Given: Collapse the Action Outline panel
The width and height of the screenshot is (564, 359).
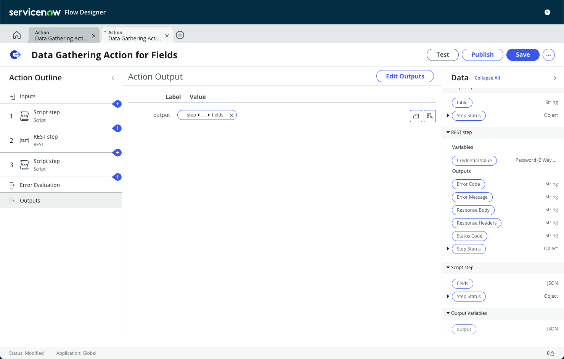Looking at the screenshot, I should [x=113, y=78].
